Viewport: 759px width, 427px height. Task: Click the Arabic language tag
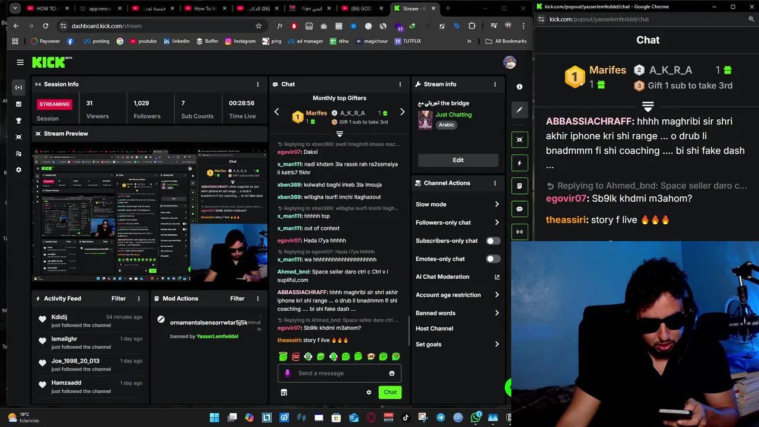(x=447, y=125)
